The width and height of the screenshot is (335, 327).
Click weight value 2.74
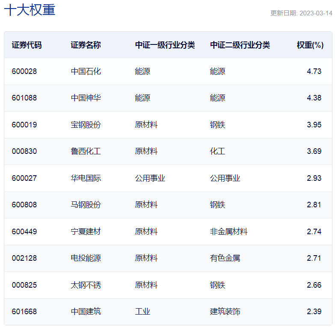pos(314,232)
